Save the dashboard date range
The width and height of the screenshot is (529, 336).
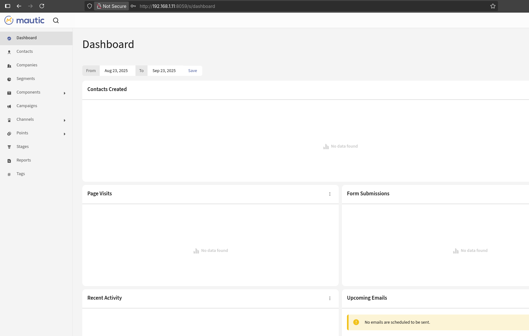[192, 71]
